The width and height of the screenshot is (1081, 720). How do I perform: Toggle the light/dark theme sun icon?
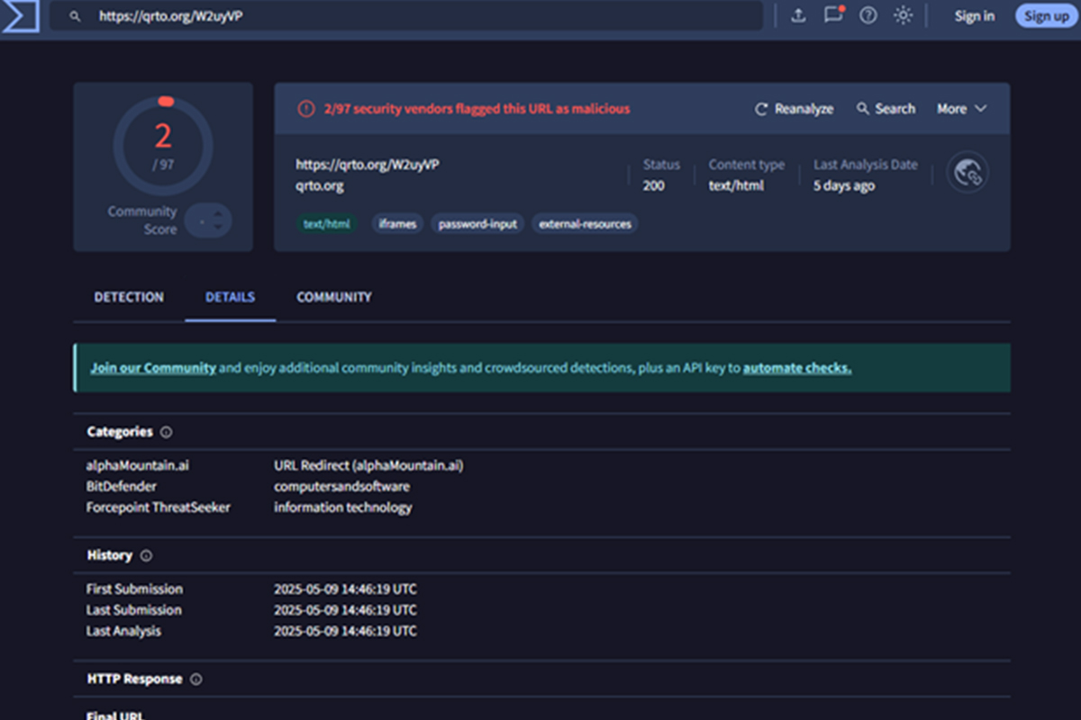pyautogui.click(x=903, y=16)
